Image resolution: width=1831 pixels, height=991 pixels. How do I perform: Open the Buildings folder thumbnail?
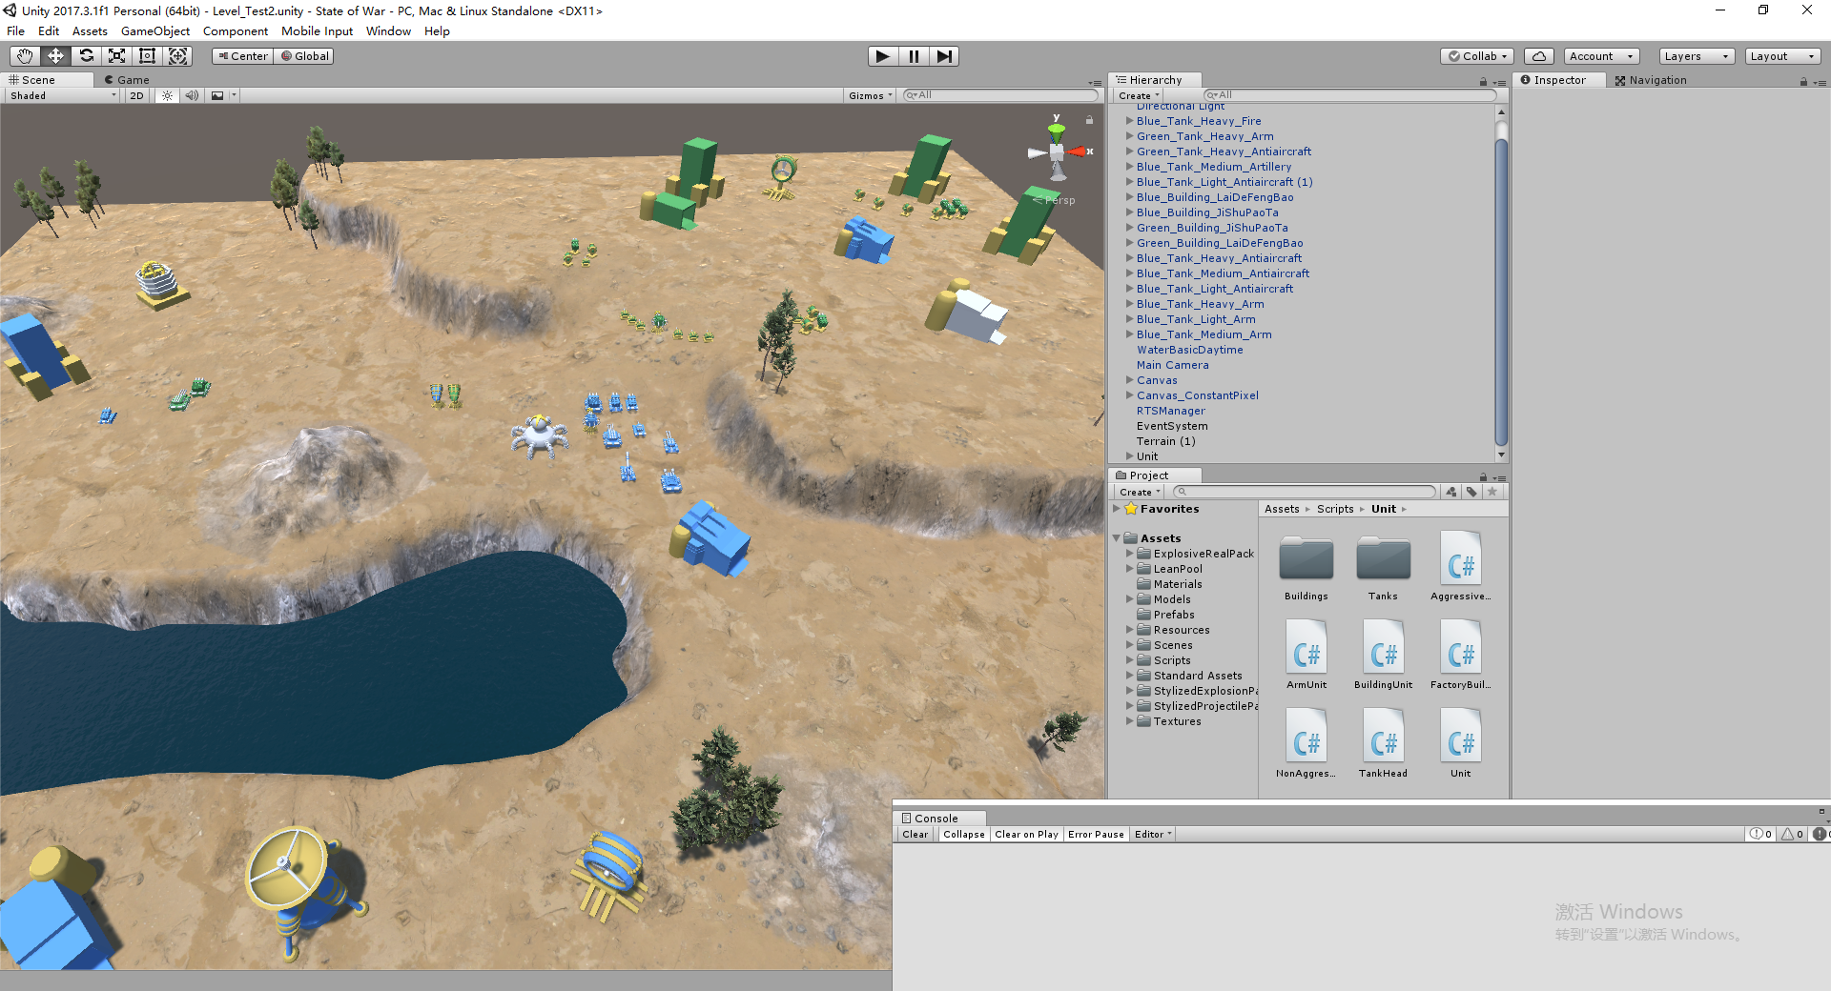click(x=1306, y=558)
